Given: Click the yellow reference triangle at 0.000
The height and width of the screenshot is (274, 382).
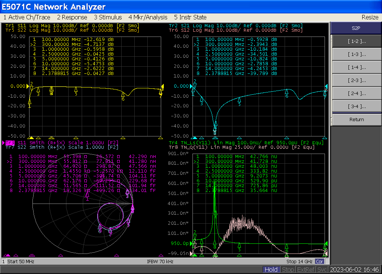Looking at the screenshot, I should coord(28,86).
